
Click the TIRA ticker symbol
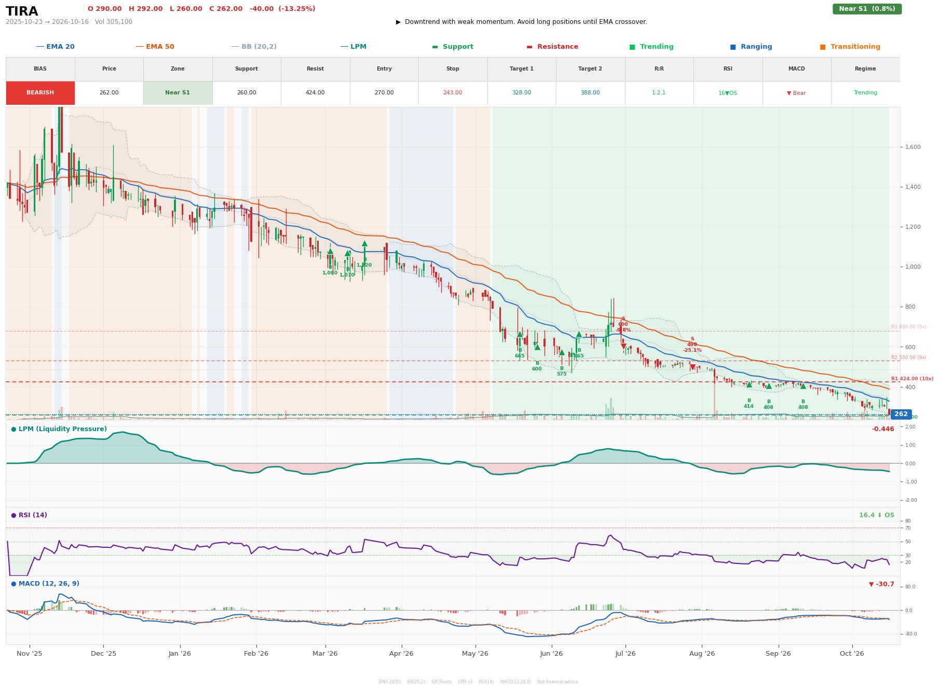22,11
